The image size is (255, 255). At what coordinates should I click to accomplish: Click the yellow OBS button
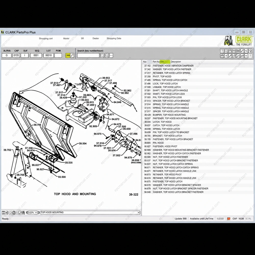coord(68,55)
